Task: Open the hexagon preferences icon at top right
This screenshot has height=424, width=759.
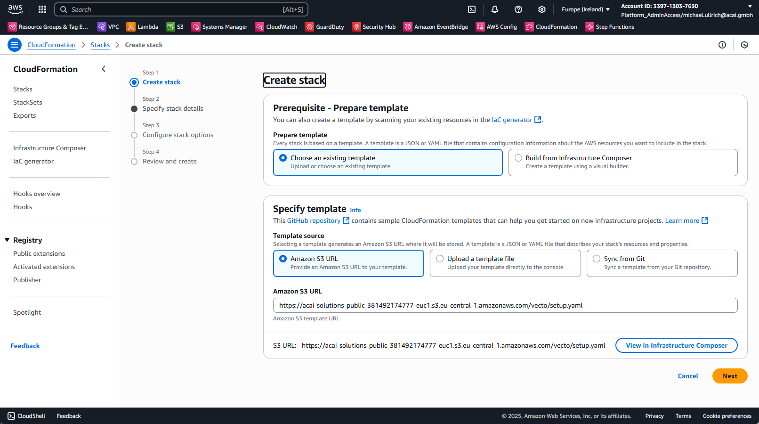Action: click(x=744, y=45)
